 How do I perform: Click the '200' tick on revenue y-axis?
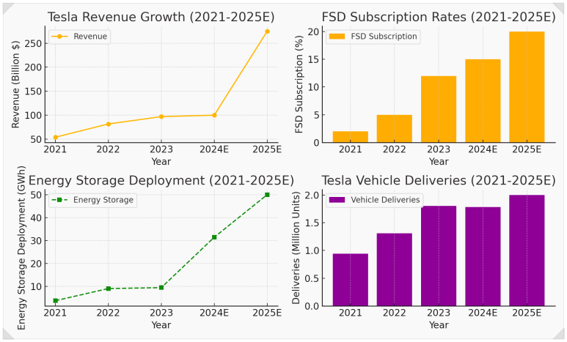[33, 67]
